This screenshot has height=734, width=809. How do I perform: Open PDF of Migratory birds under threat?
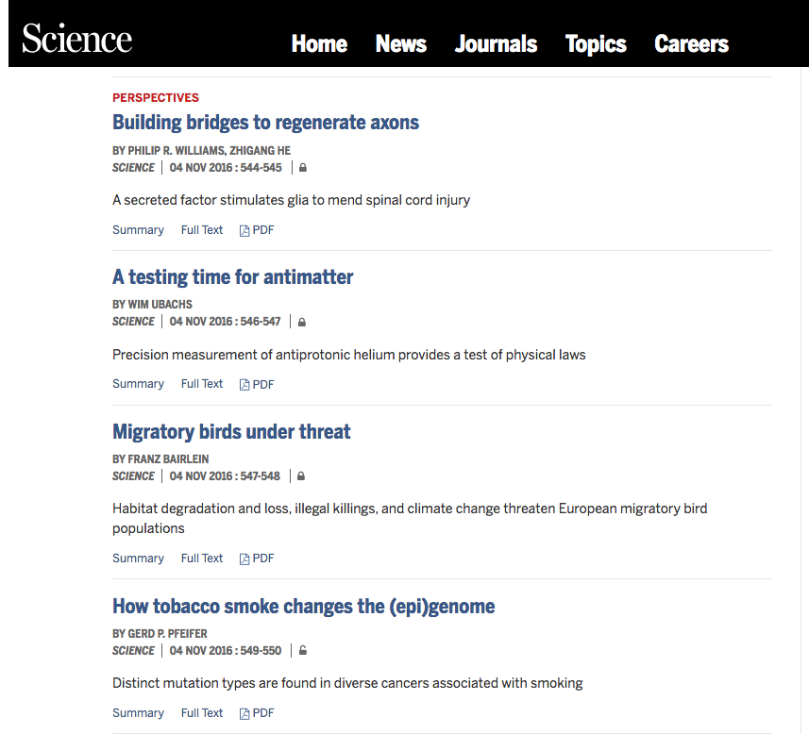(257, 559)
